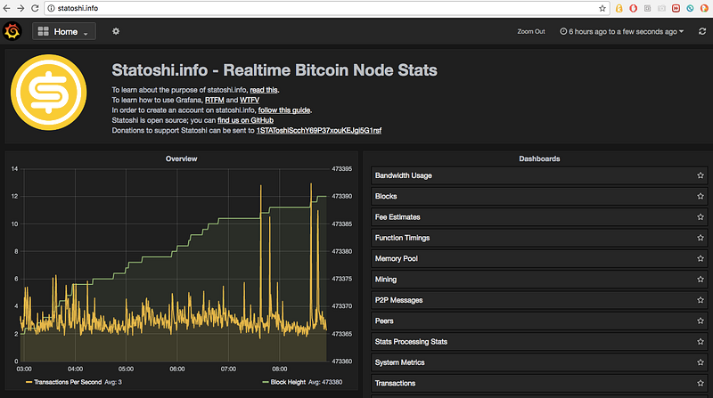The width and height of the screenshot is (713, 398).
Task: Open 'find us on GitHub' link
Action: 246,120
